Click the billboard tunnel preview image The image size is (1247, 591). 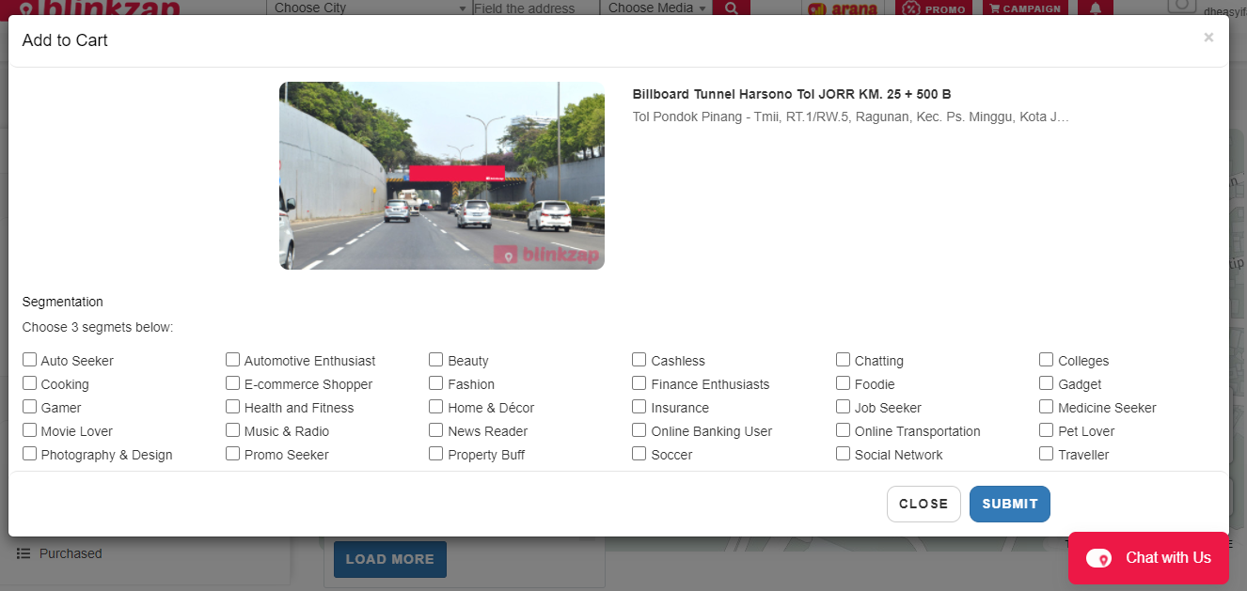click(x=442, y=176)
